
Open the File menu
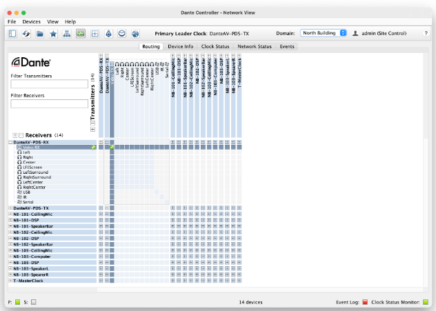tap(12, 21)
